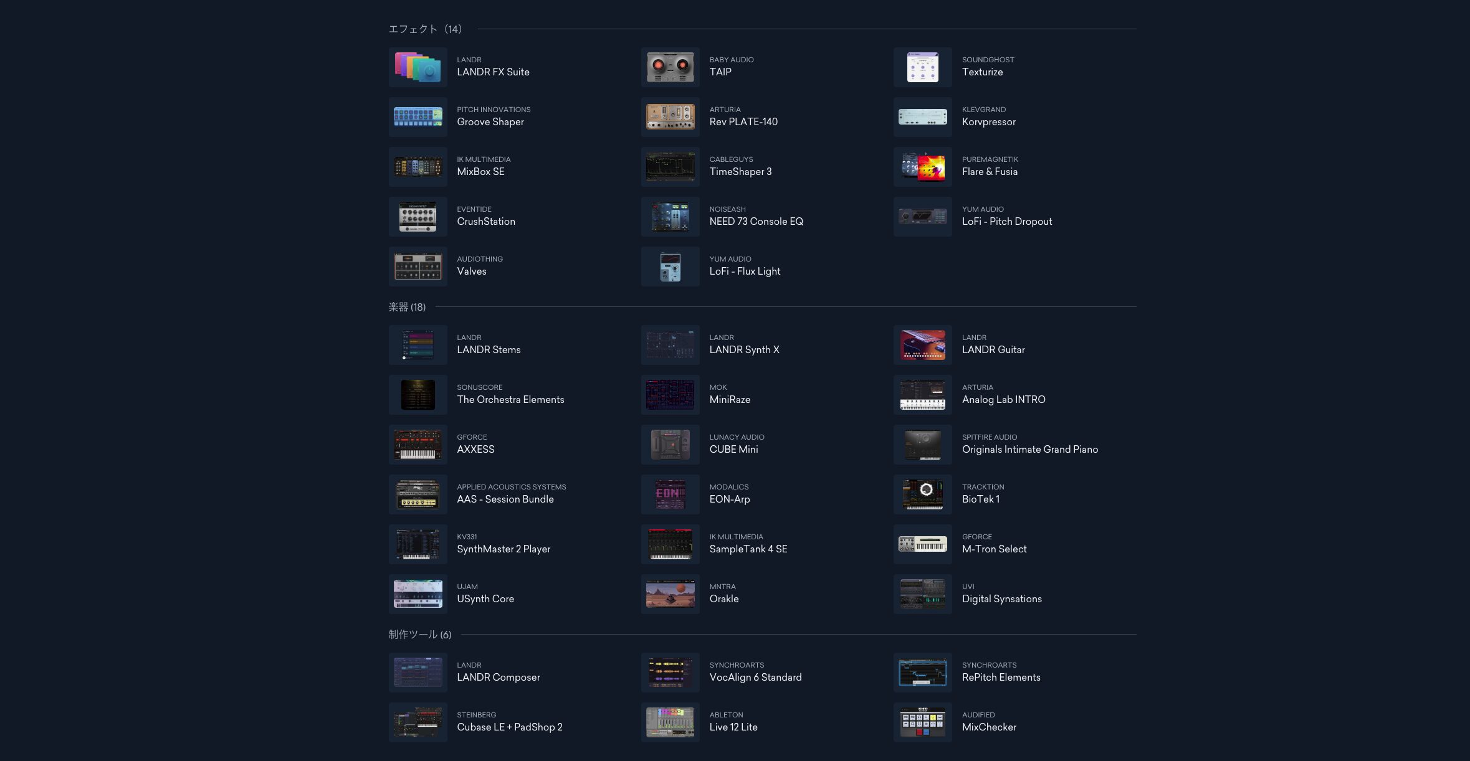Open the Korvpressor thumbnail image

pyautogui.click(x=922, y=117)
